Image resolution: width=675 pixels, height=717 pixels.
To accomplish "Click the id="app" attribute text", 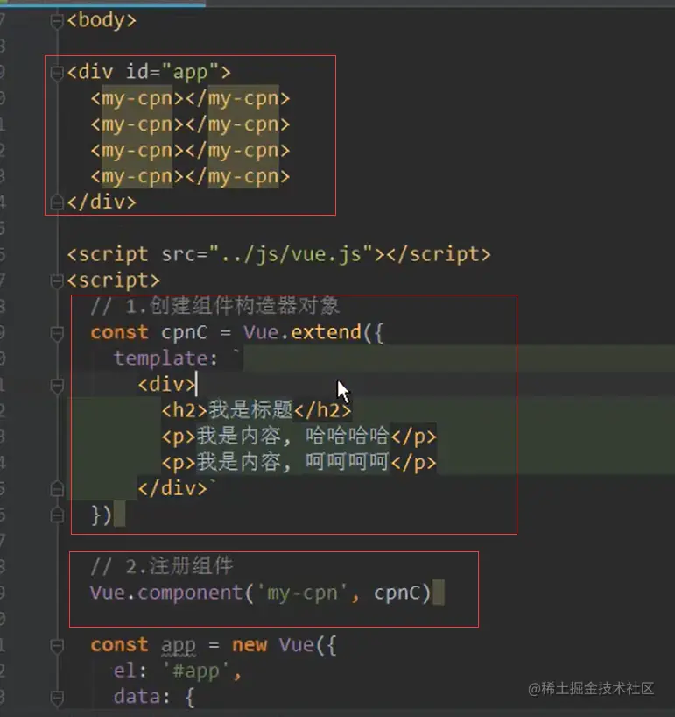I will point(172,72).
